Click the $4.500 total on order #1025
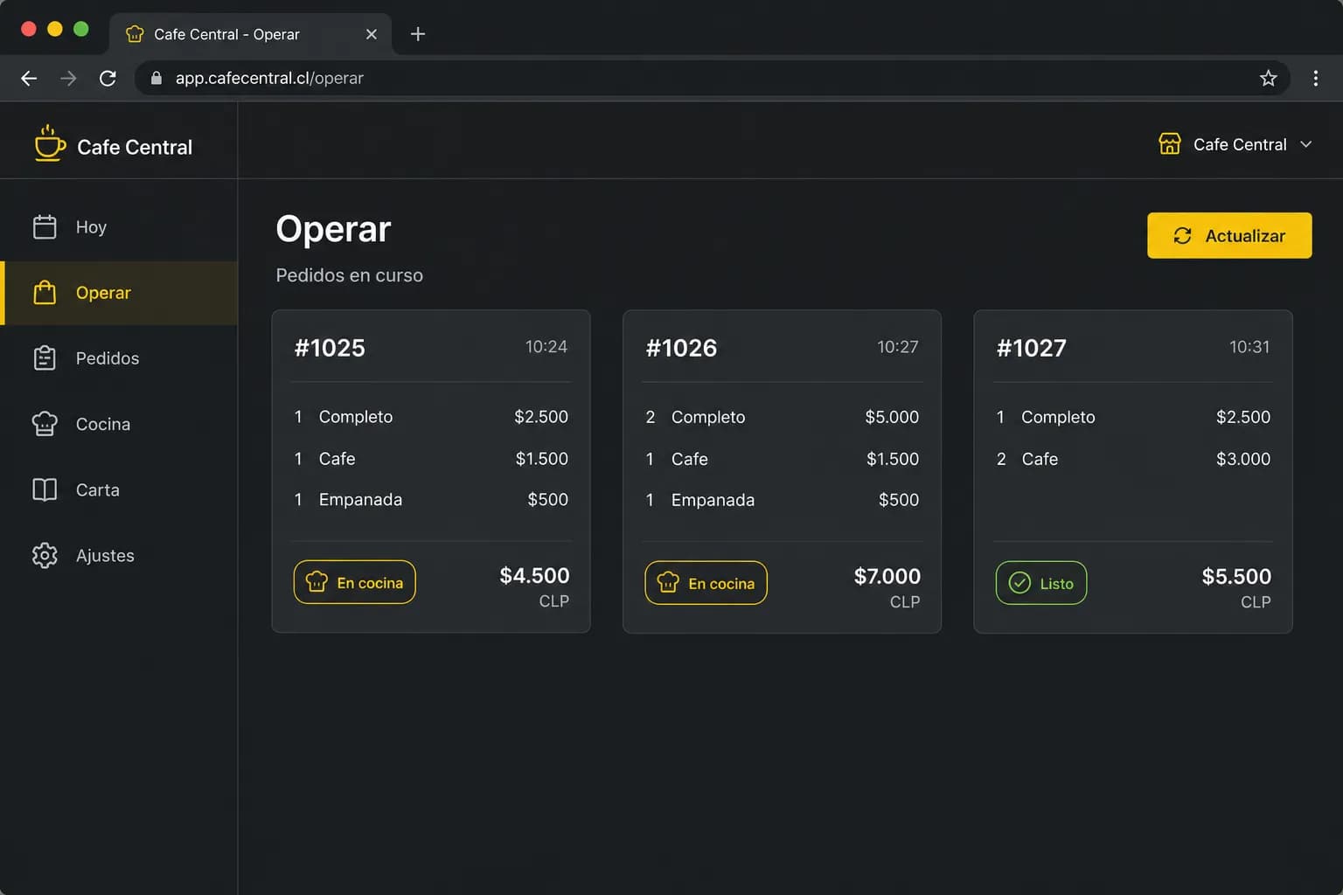The width and height of the screenshot is (1343, 895). [534, 575]
